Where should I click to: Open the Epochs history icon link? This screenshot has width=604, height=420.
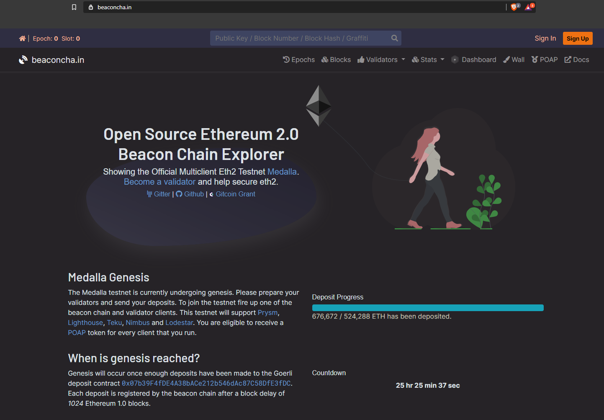[x=286, y=59]
